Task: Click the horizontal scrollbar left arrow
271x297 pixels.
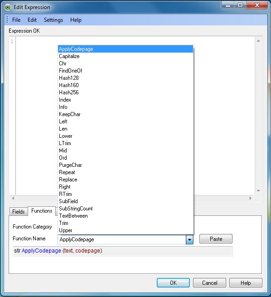Action: tap(13, 198)
